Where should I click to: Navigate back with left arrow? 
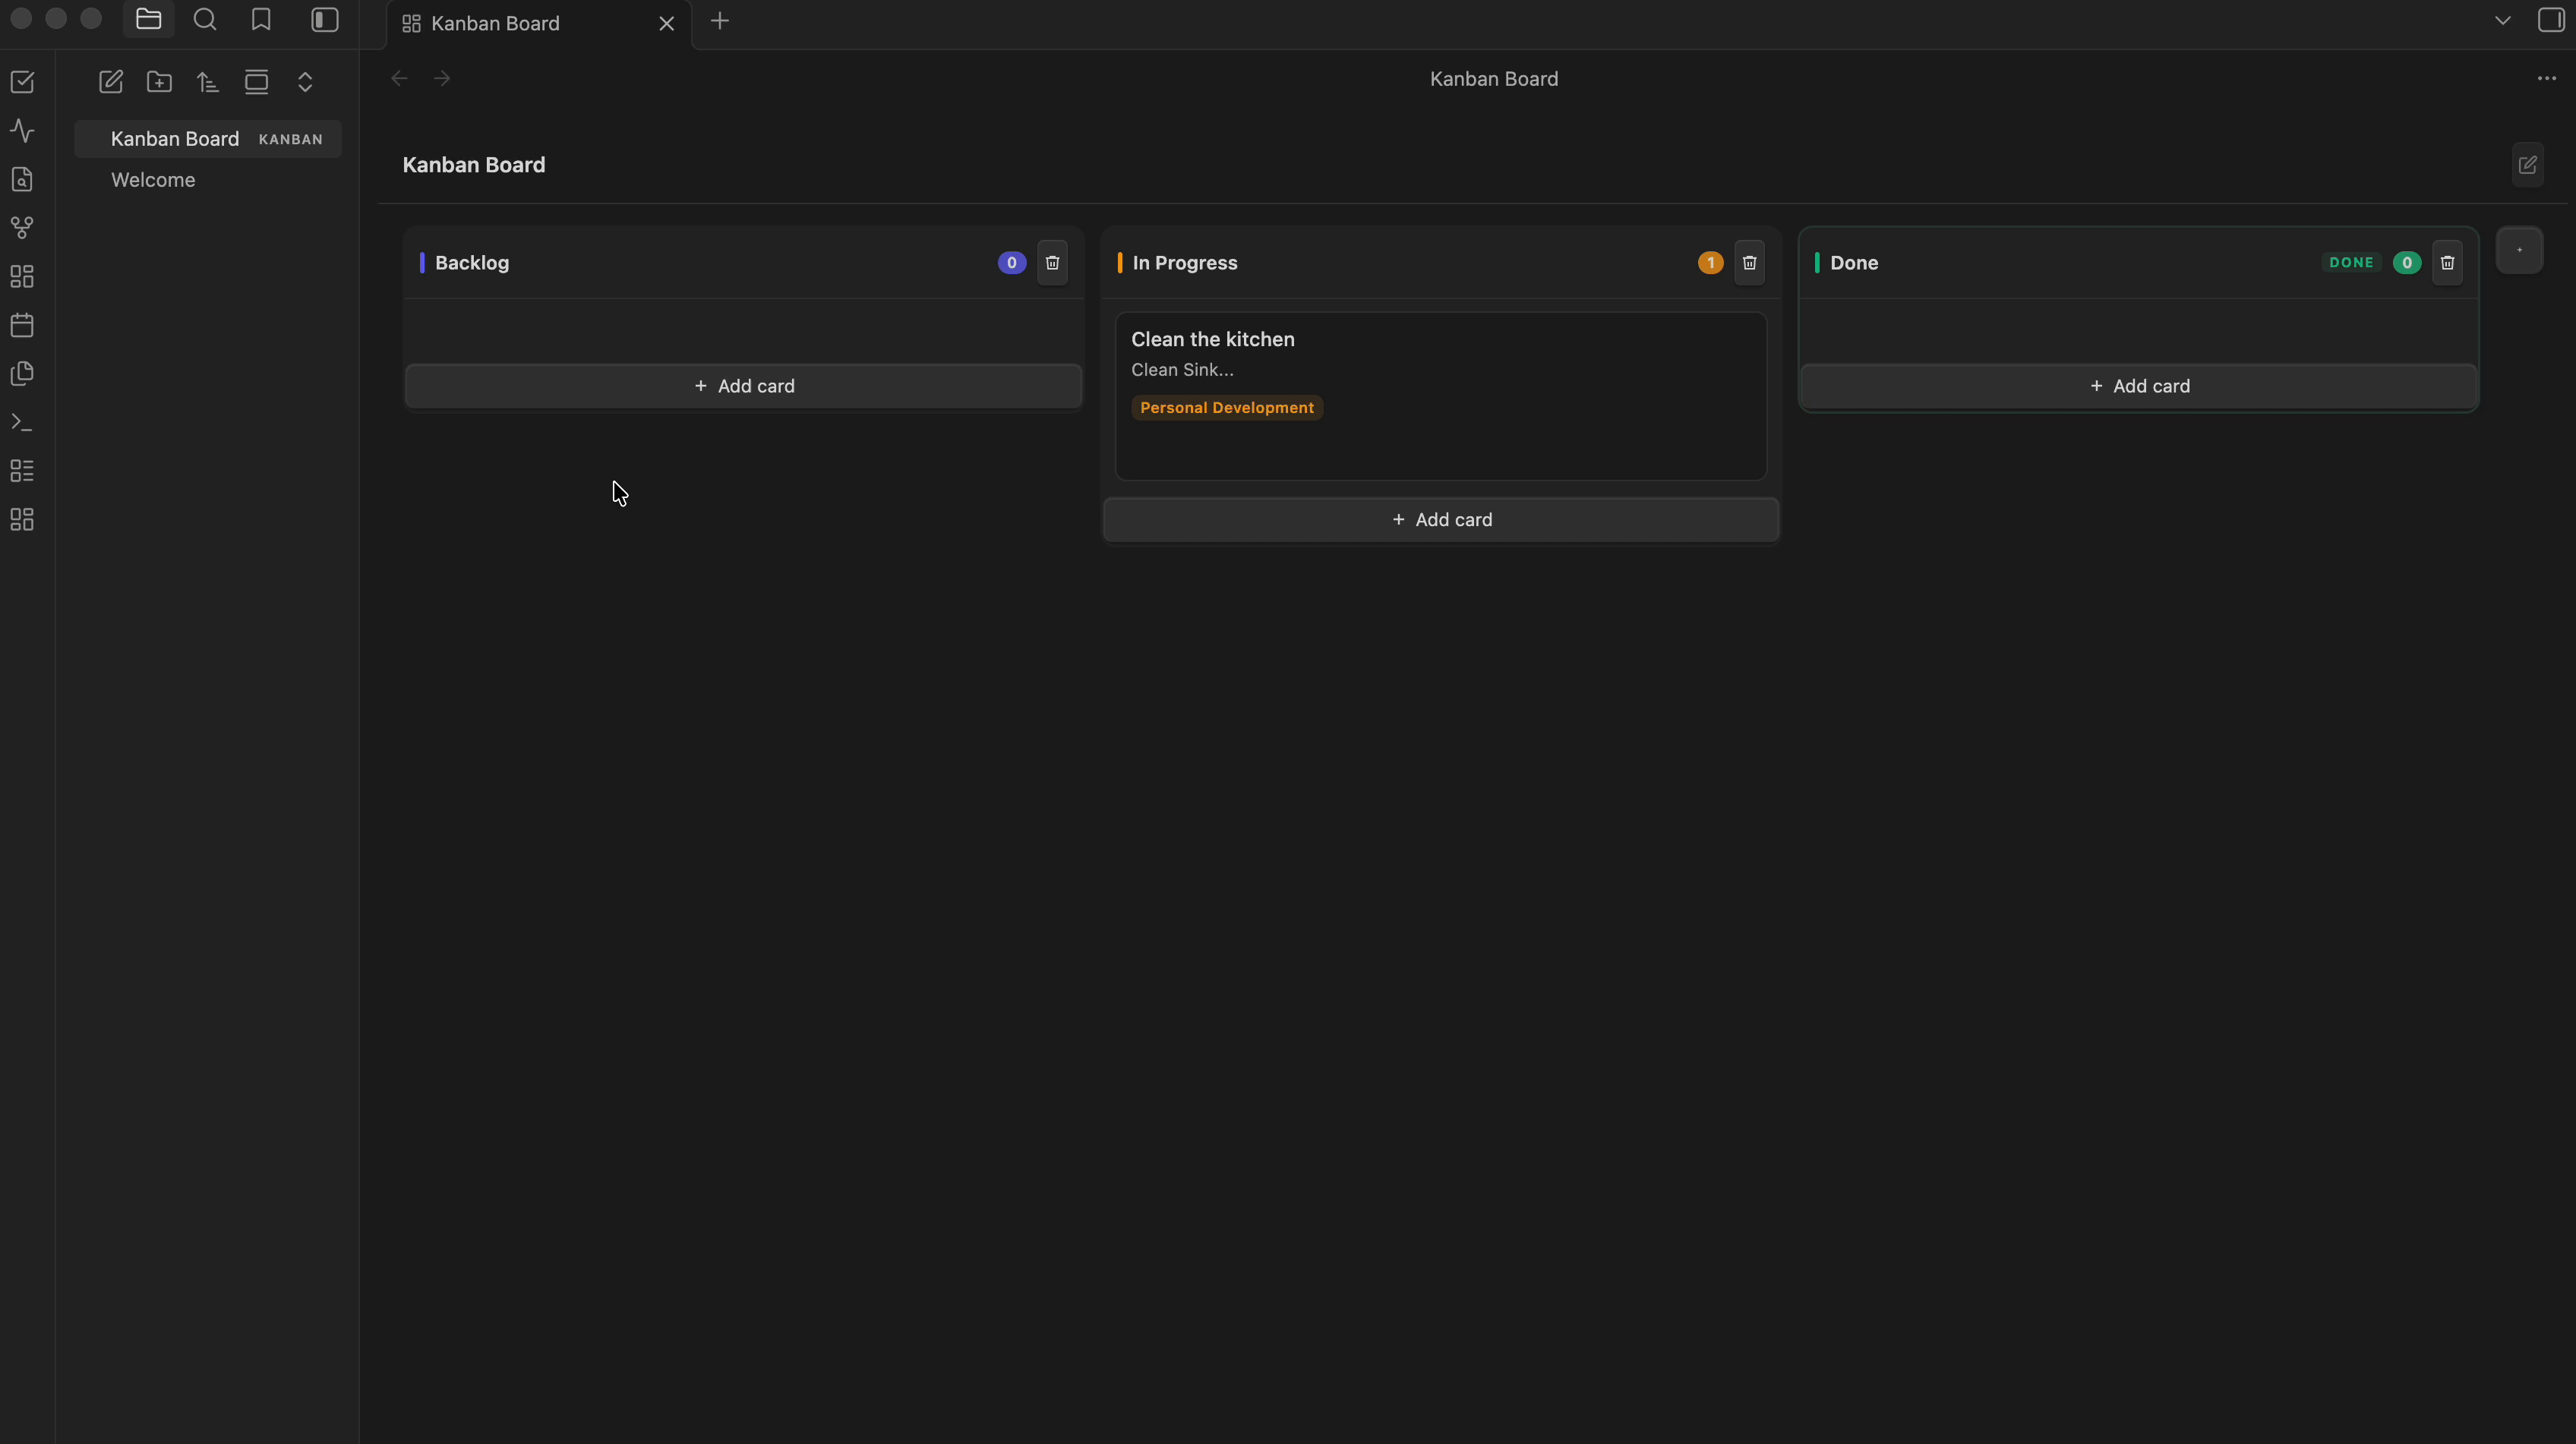point(399,78)
